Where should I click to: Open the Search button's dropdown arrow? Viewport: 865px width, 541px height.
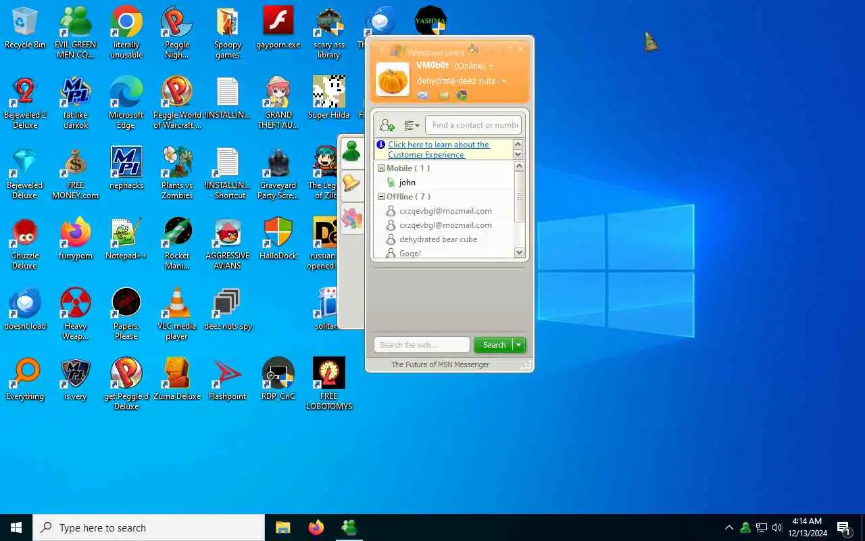(519, 345)
